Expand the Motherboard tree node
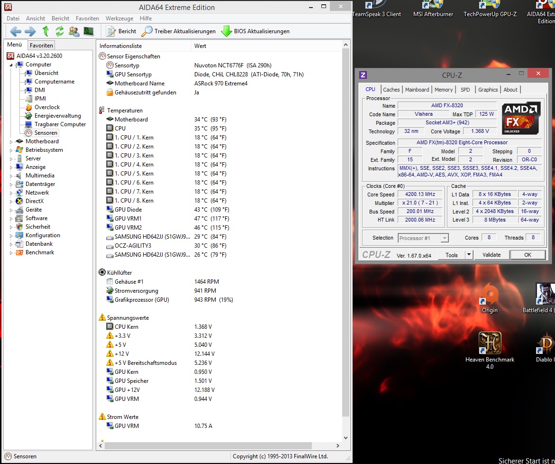 [x=11, y=142]
